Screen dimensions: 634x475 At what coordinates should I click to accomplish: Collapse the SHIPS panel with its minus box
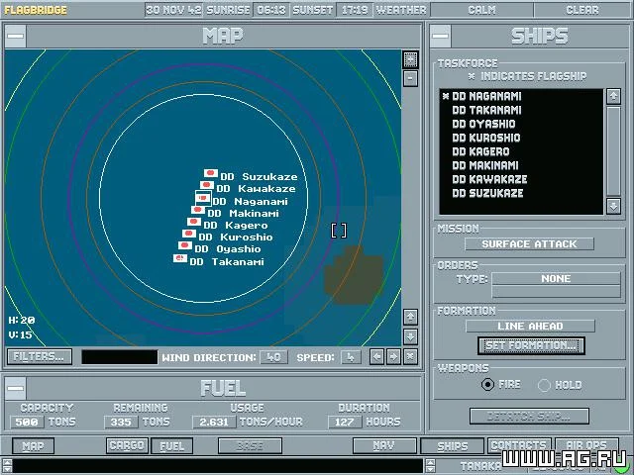[440, 36]
